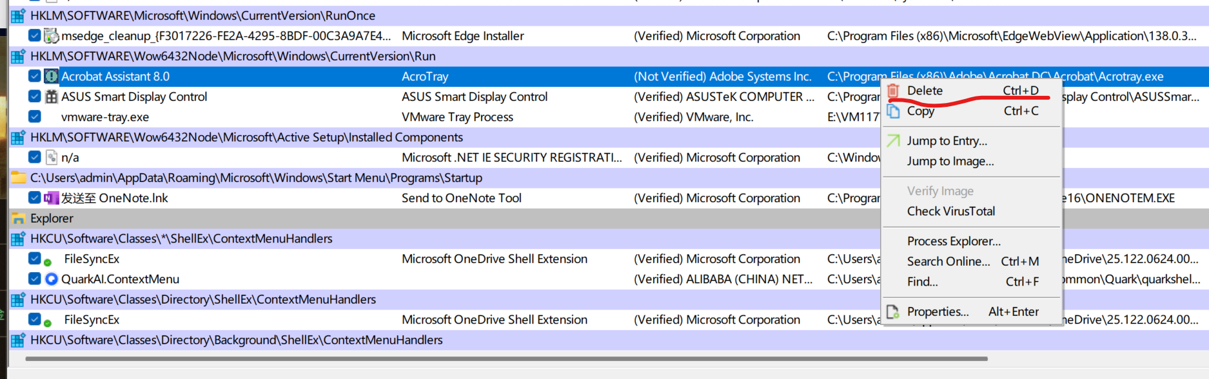The width and height of the screenshot is (1209, 379).
Task: Select the grayed Verify Image menu item
Action: (x=972, y=191)
